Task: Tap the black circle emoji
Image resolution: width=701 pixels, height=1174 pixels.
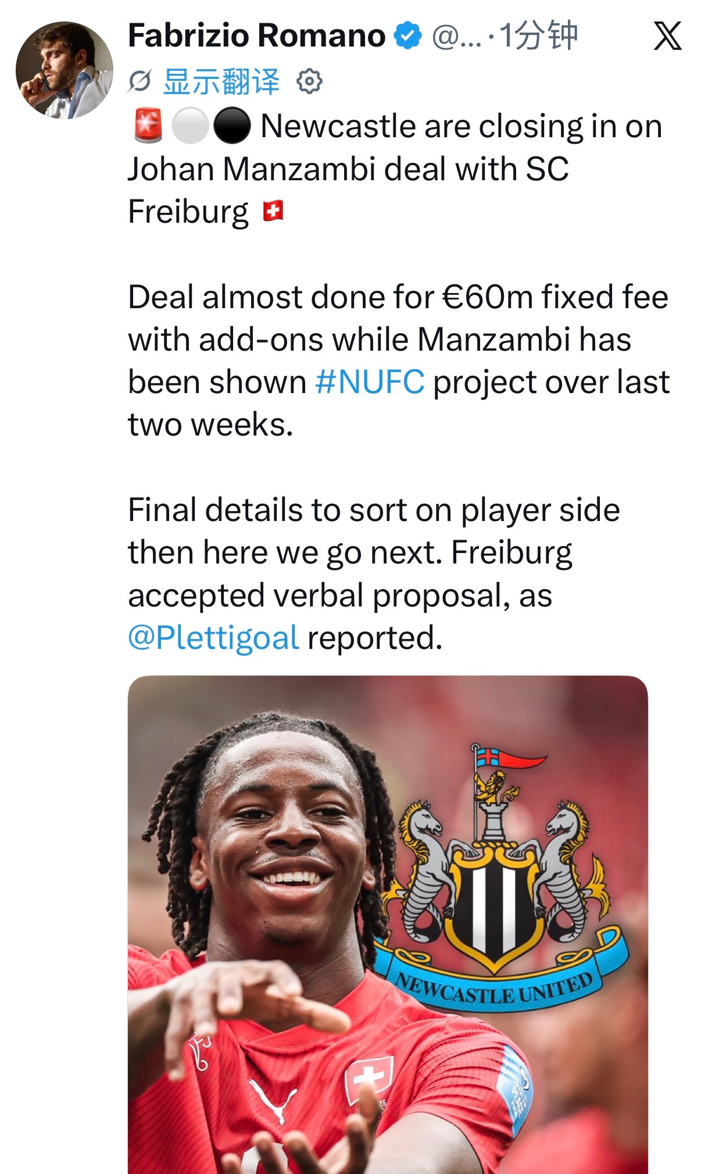Action: coord(232,126)
